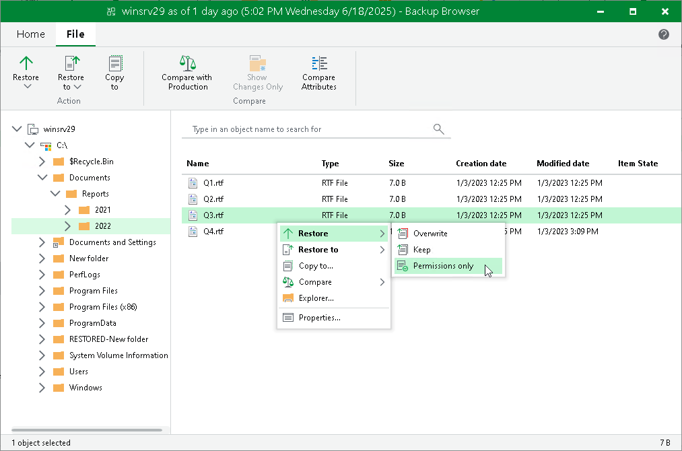Click the Copy to ribbon icon
The width and height of the screenshot is (682, 451).
point(115,63)
